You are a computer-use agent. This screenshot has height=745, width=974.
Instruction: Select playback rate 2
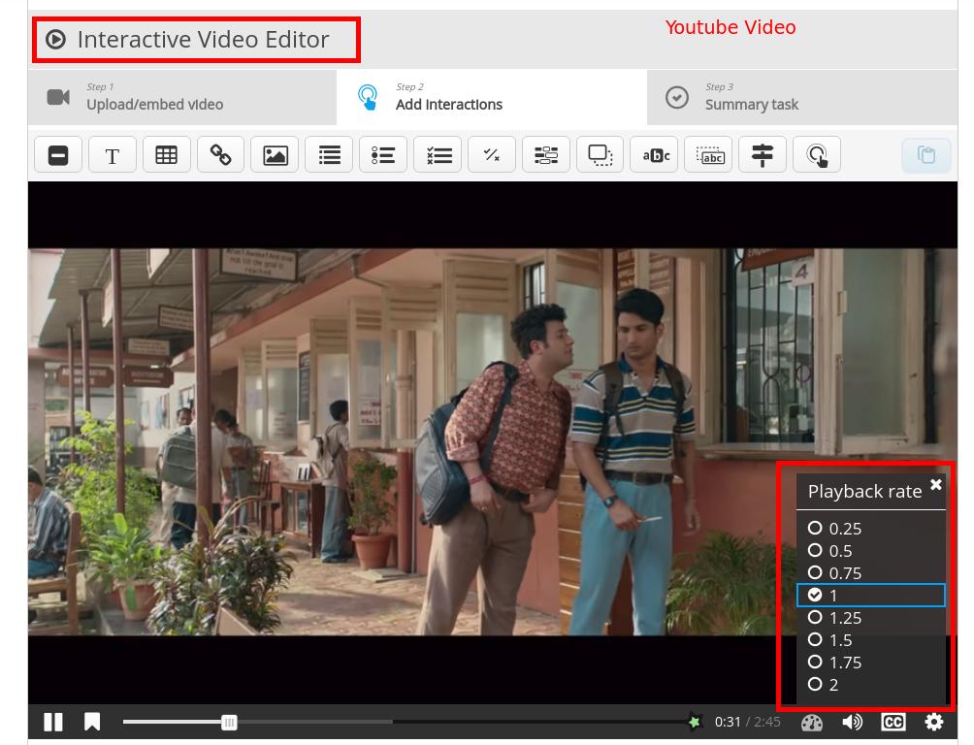tap(871, 685)
